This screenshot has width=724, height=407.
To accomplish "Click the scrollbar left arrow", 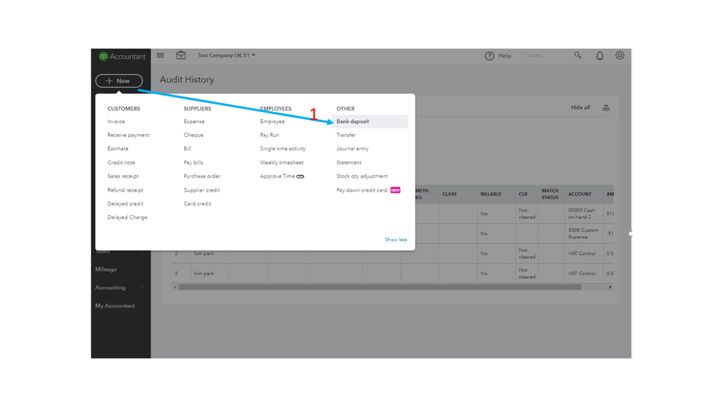I will [x=175, y=287].
